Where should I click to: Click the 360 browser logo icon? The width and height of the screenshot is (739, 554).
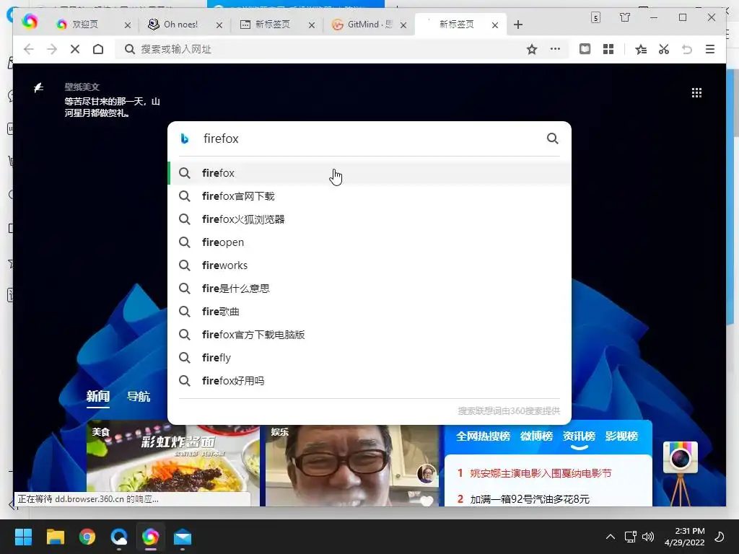(x=30, y=22)
